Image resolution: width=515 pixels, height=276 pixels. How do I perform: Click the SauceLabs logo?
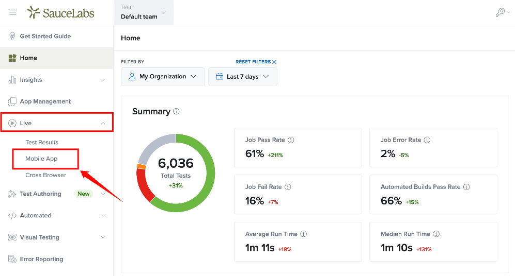61,13
